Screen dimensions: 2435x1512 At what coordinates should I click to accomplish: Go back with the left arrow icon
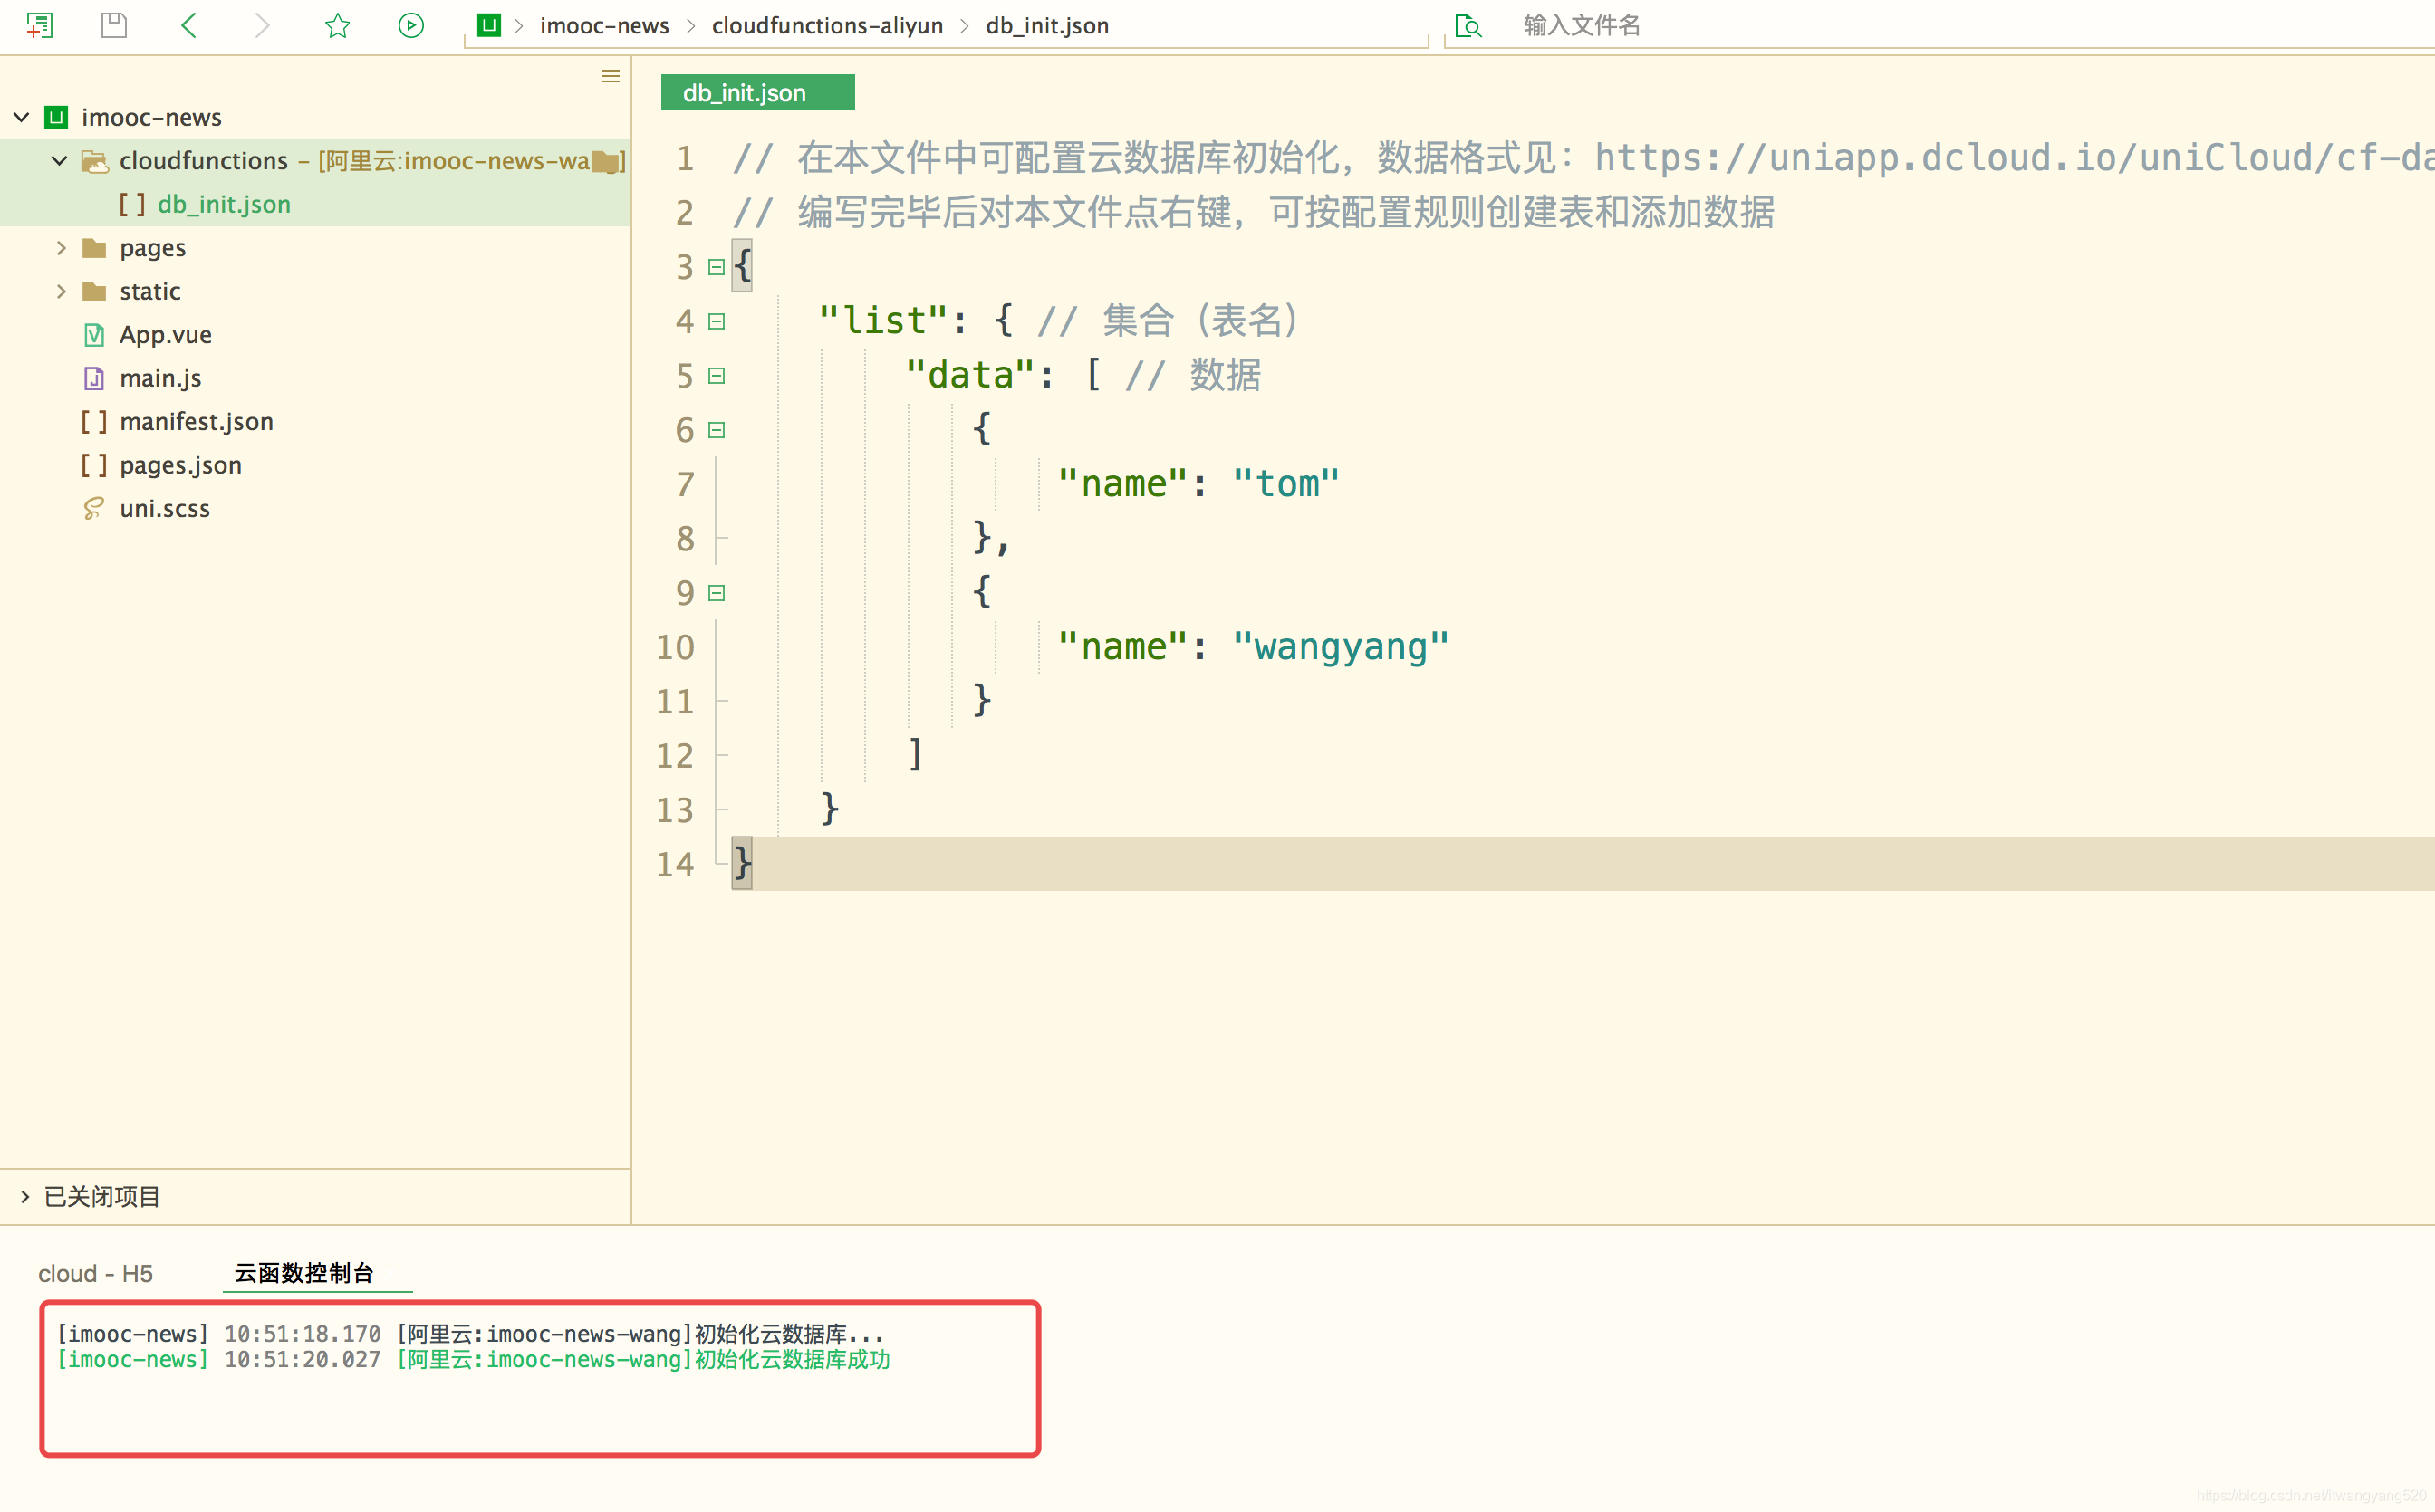coord(188,25)
